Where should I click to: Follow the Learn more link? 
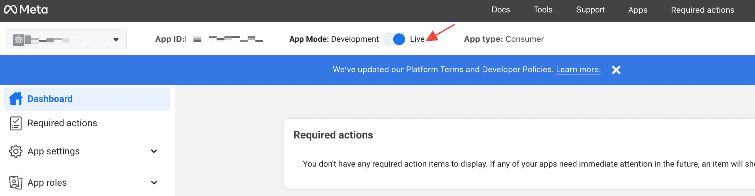pos(578,70)
